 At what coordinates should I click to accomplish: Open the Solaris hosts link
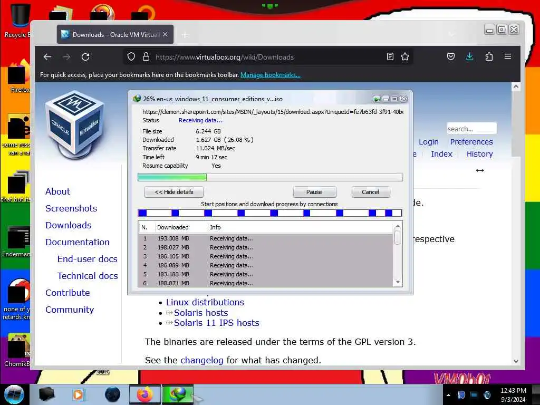[201, 313]
